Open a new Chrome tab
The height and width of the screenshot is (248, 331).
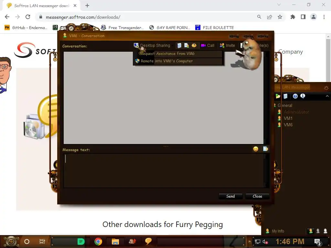pyautogui.click(x=87, y=6)
